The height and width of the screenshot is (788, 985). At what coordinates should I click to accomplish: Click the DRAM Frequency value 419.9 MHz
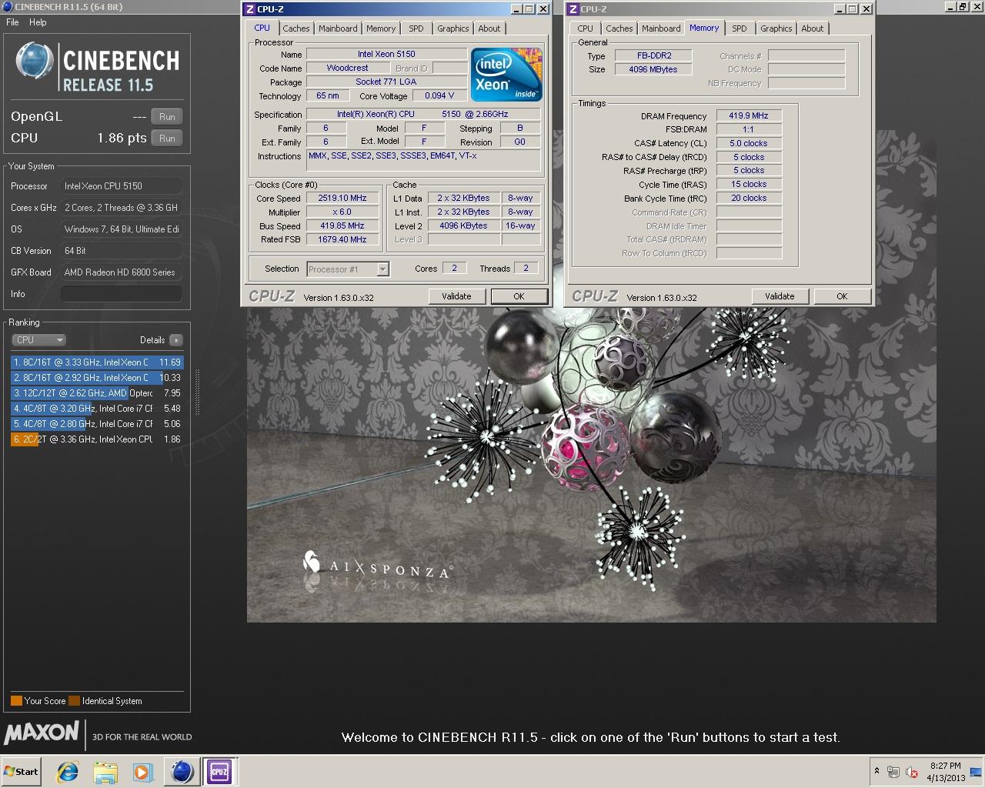click(x=748, y=116)
